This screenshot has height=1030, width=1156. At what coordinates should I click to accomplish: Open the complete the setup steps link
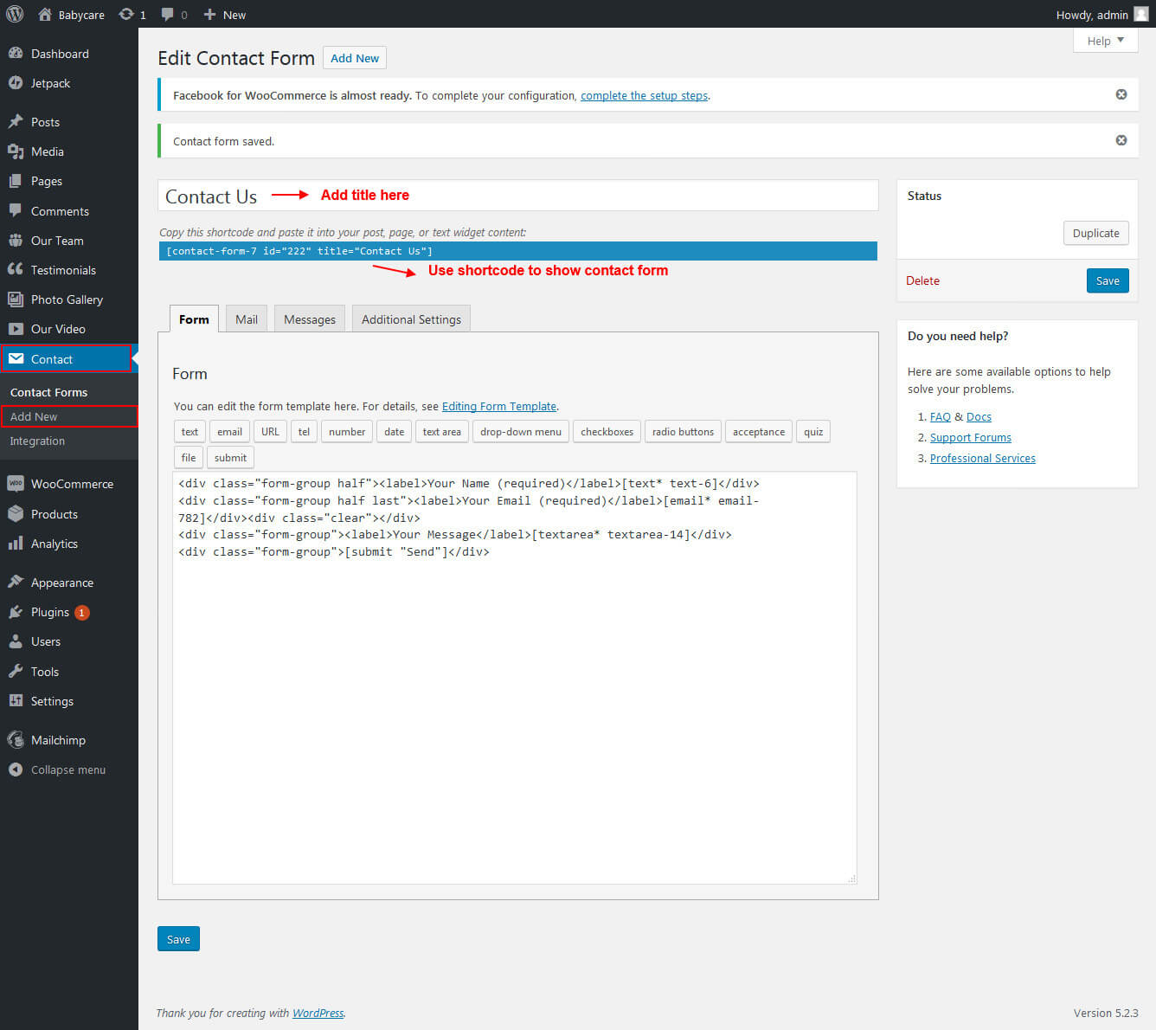(644, 95)
